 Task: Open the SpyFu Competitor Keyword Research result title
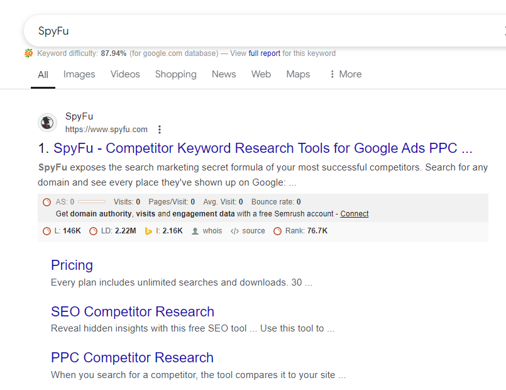pos(263,148)
